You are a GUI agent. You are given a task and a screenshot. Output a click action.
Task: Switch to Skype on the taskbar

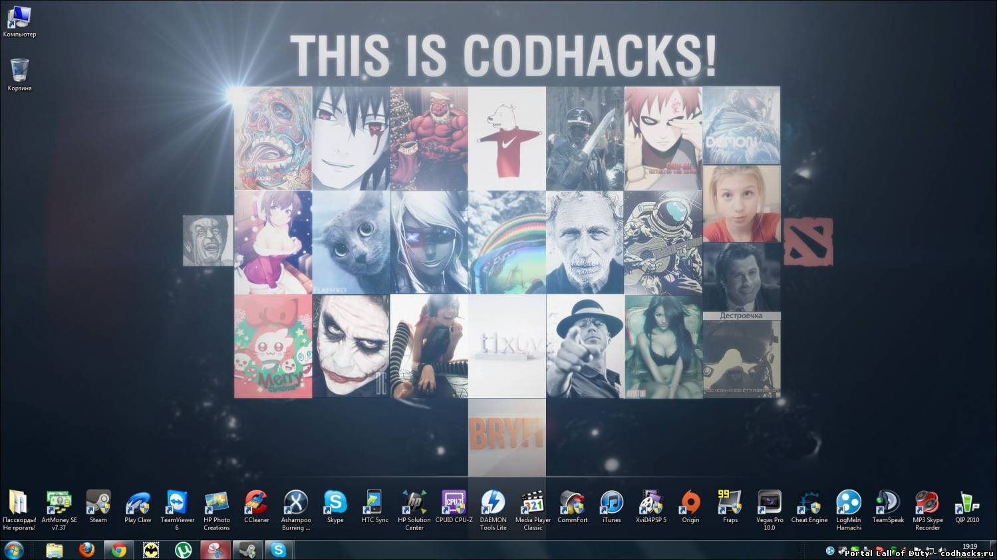point(279,550)
